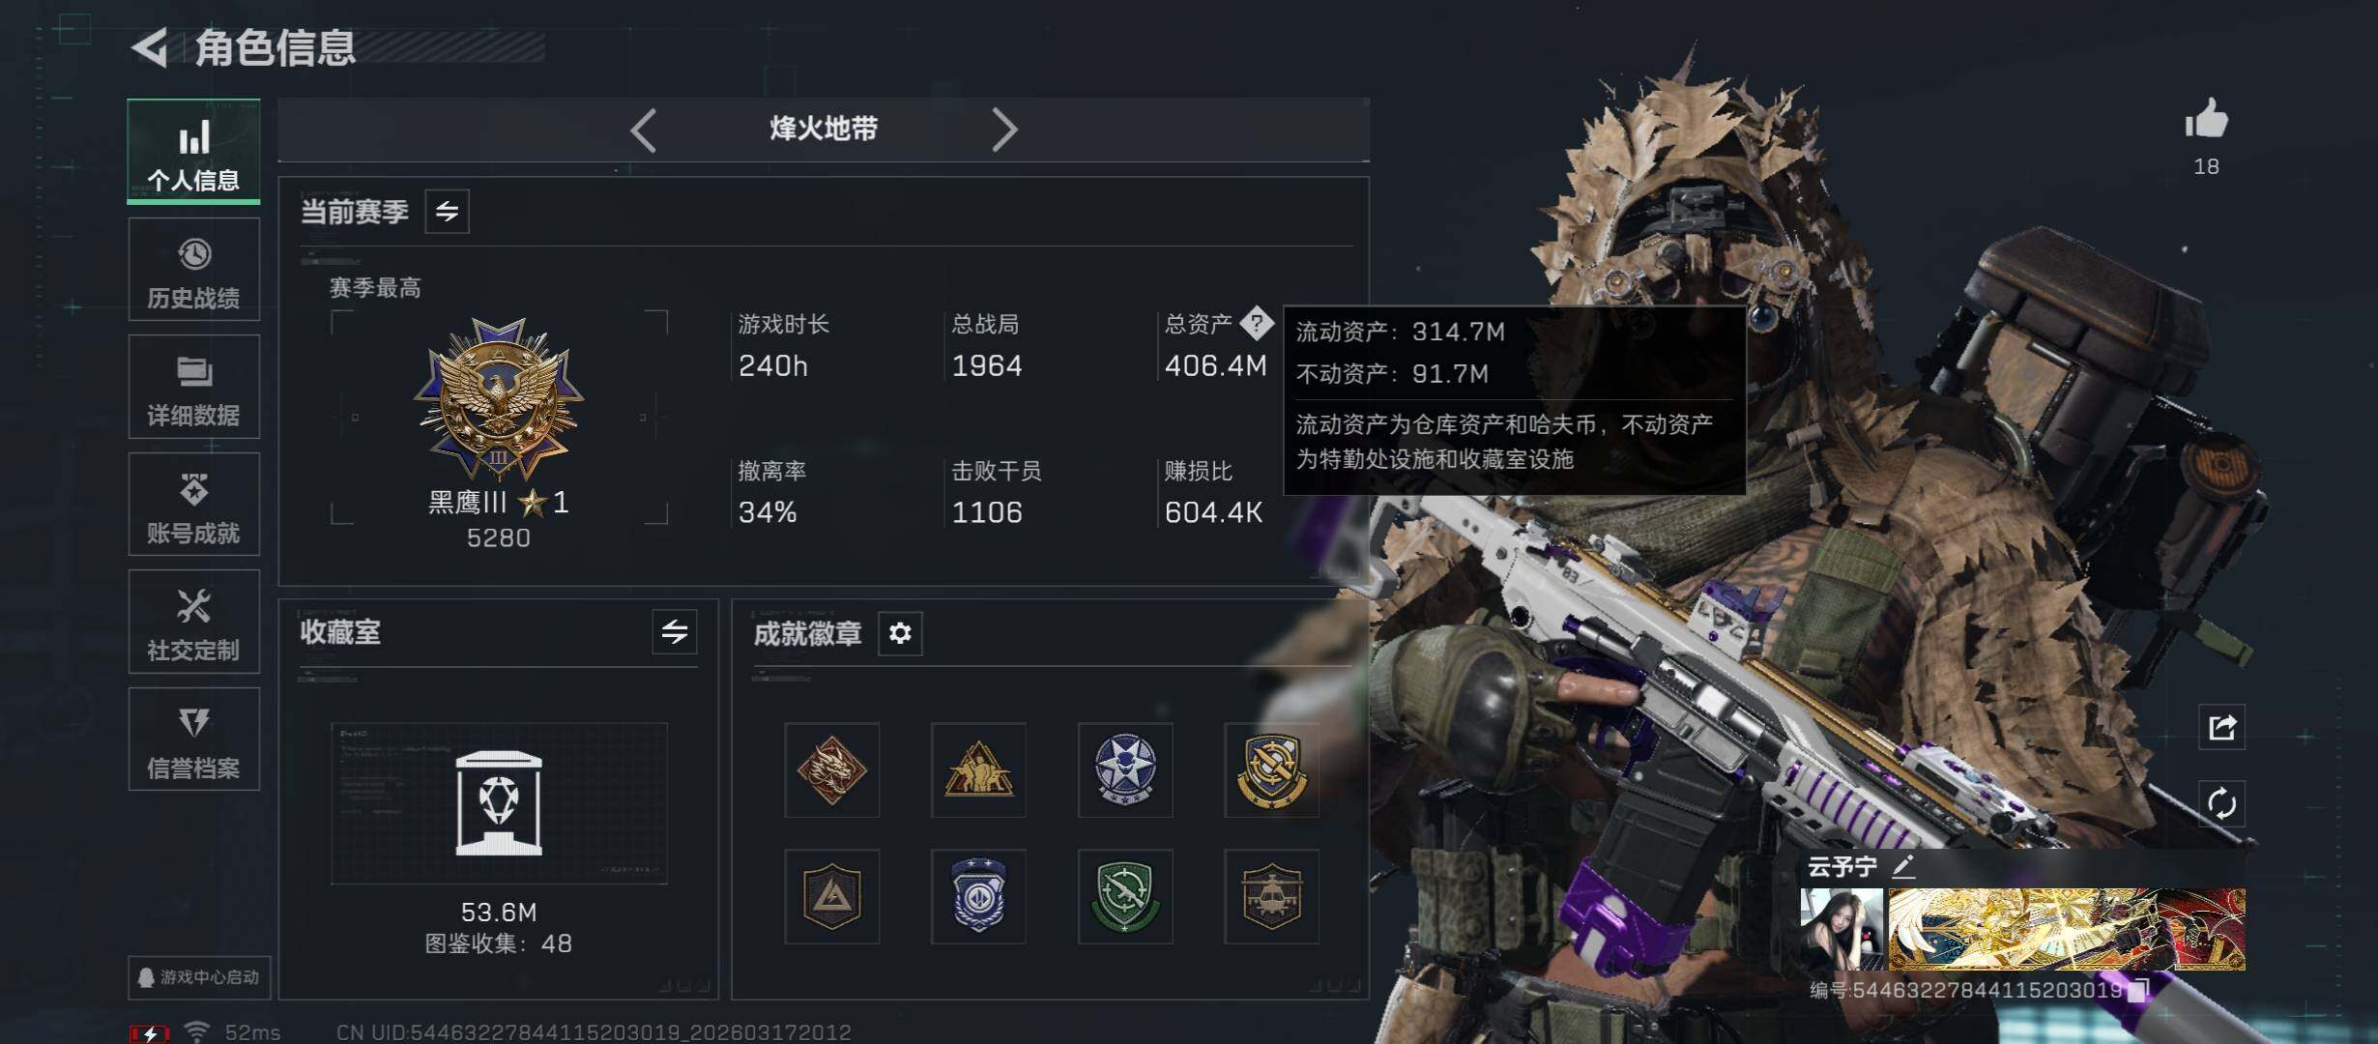Viewport: 2378px width, 1044px height.
Task: Open the 社交定制 sidebar tab
Action: click(x=194, y=622)
